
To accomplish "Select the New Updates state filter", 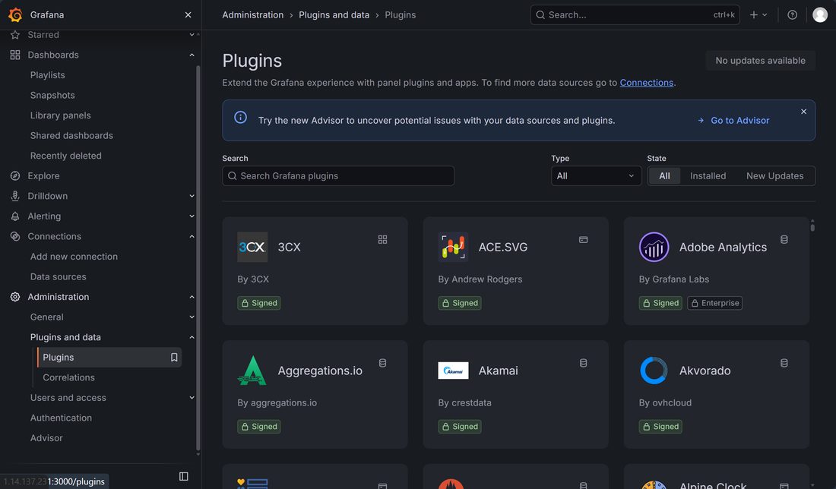I will click(x=774, y=176).
